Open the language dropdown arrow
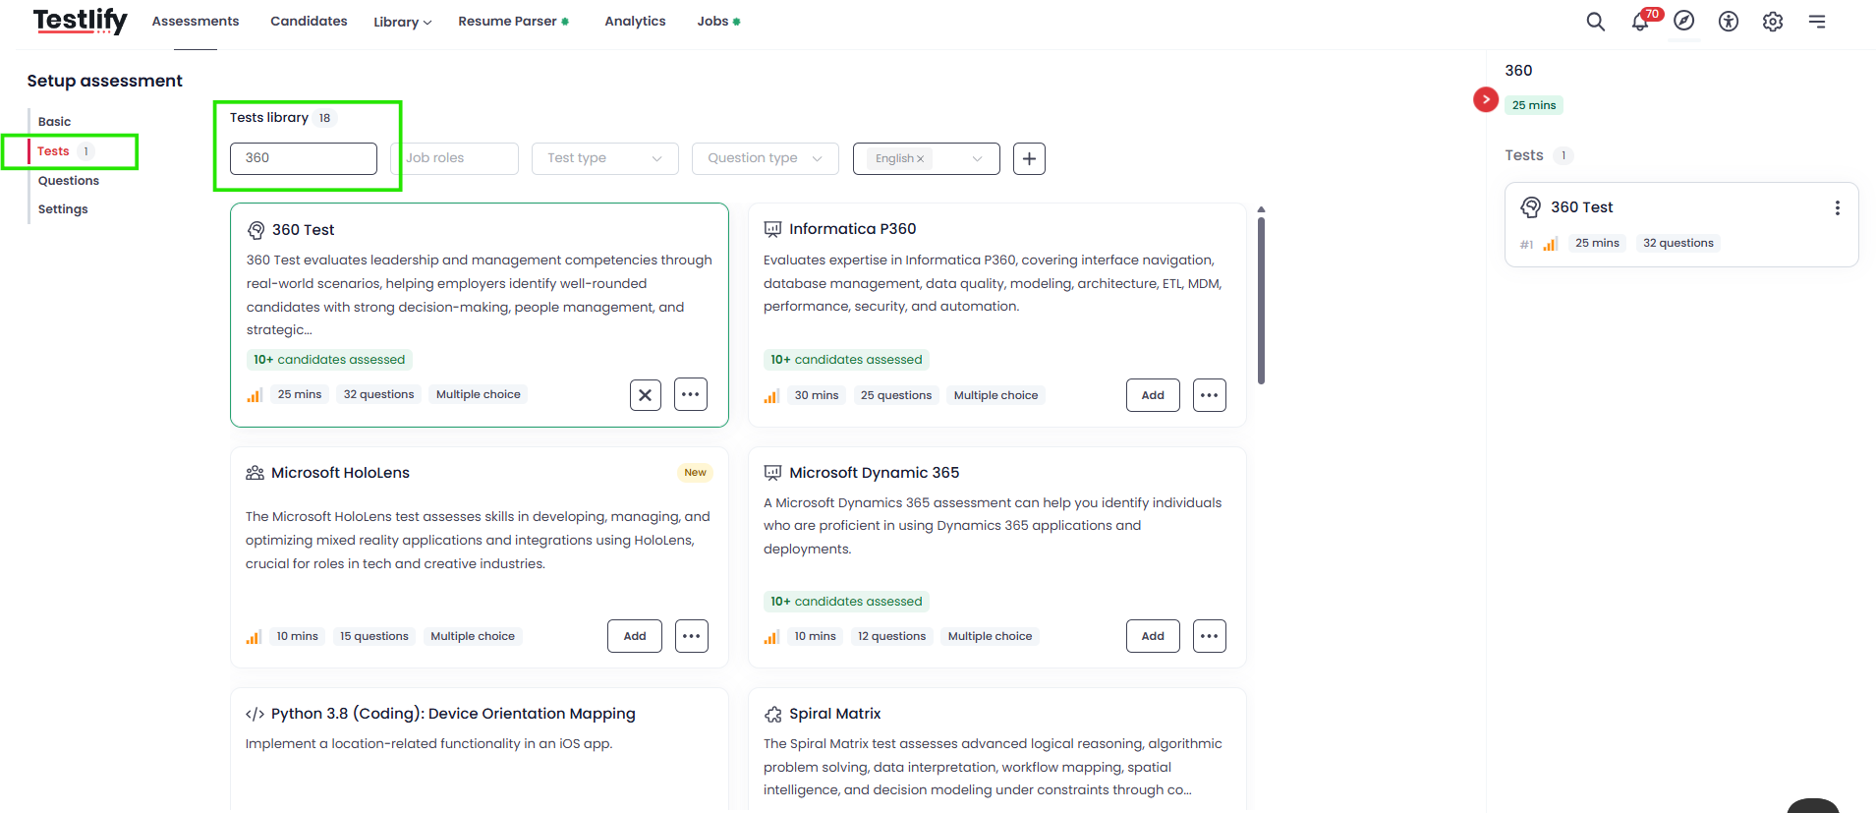 click(977, 158)
